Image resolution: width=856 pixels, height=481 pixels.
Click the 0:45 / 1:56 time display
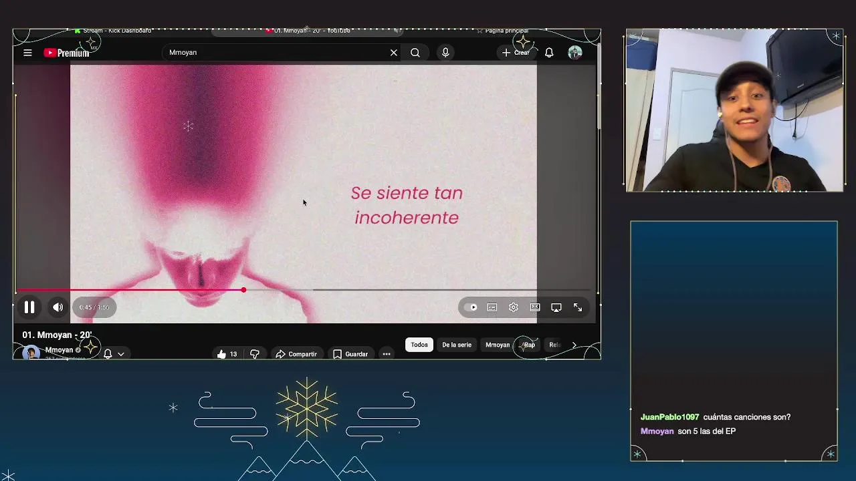pyautogui.click(x=94, y=307)
